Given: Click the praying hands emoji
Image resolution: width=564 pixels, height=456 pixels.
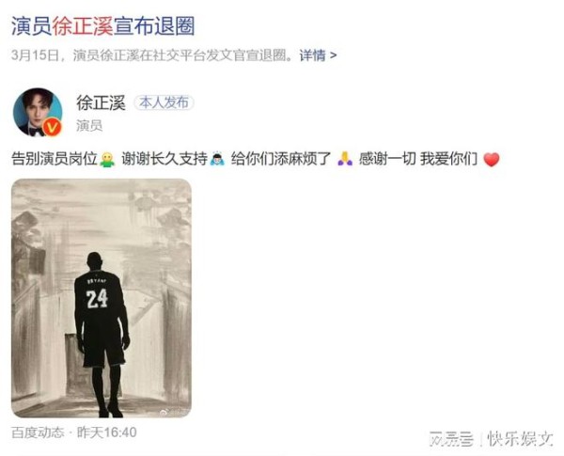Looking at the screenshot, I should click(345, 159).
